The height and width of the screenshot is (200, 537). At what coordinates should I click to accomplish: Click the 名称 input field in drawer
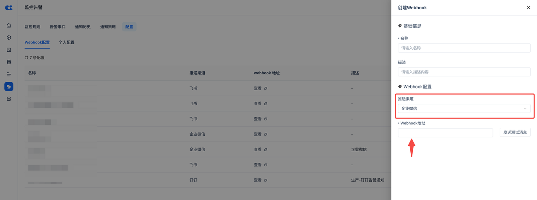[x=464, y=48]
